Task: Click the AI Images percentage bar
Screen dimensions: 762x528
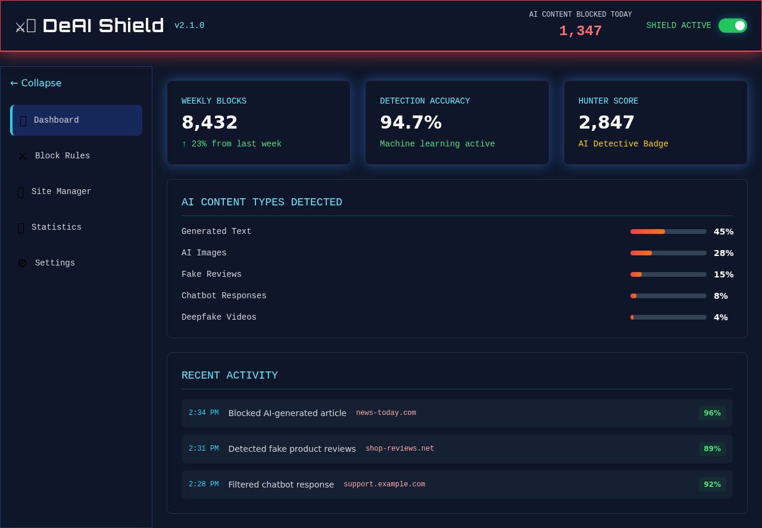Action: 668,253
